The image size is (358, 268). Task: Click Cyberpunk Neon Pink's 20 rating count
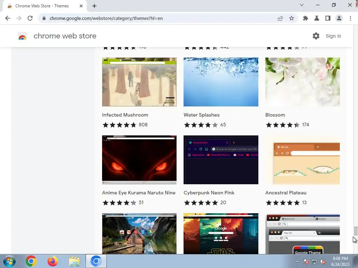tap(223, 202)
